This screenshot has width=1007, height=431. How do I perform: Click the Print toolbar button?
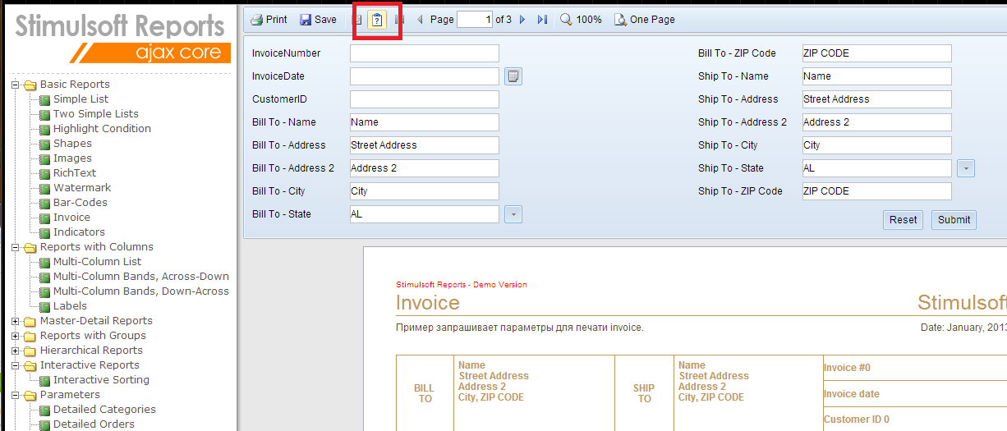pyautogui.click(x=269, y=20)
